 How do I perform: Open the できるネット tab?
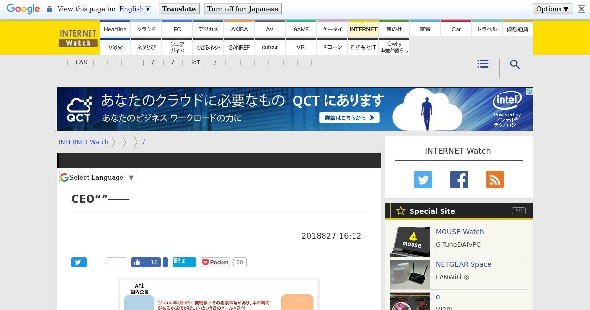pos(208,47)
